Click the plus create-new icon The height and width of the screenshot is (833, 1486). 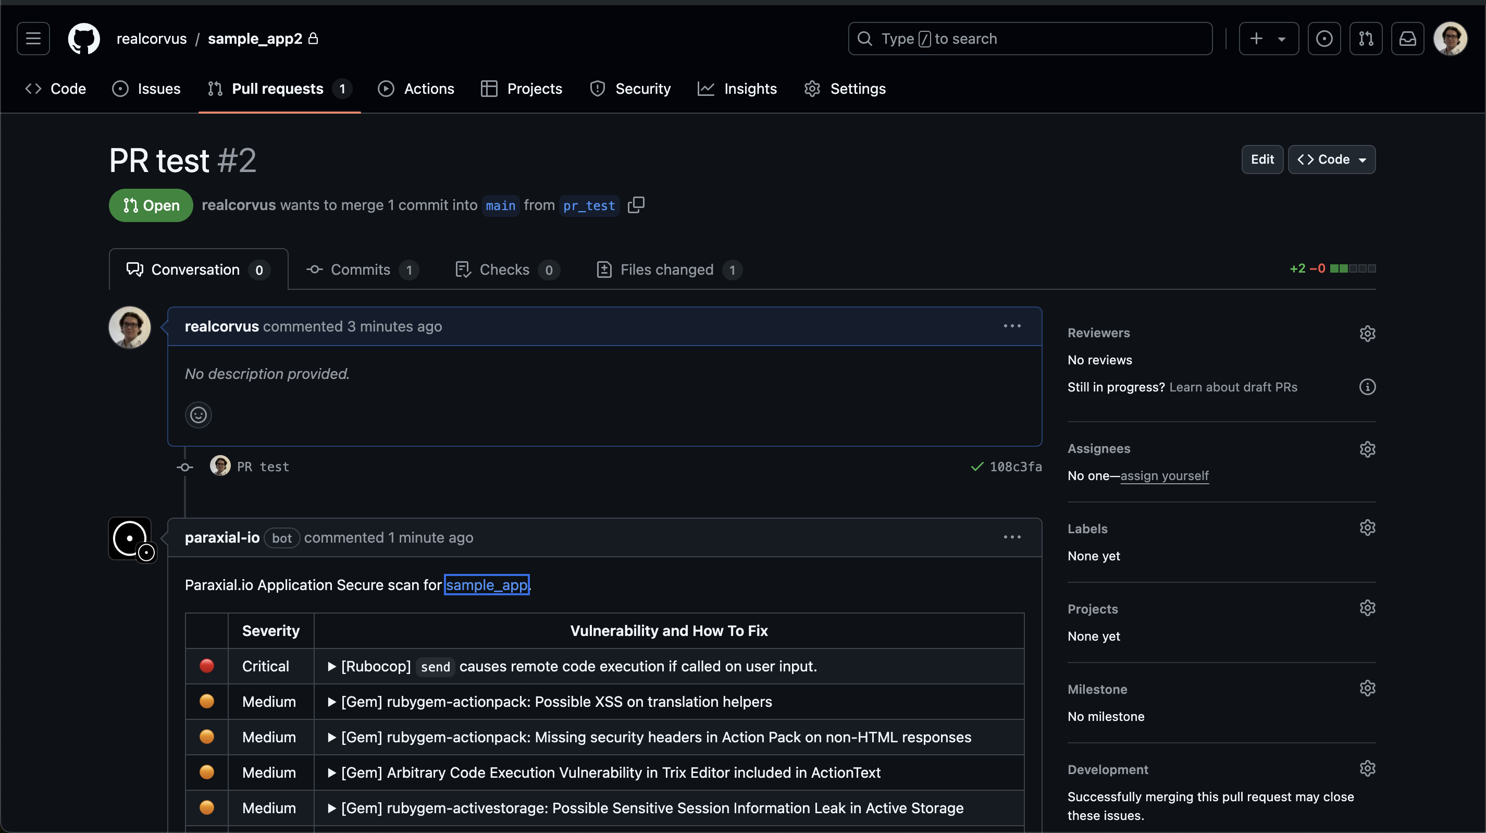pos(1256,39)
